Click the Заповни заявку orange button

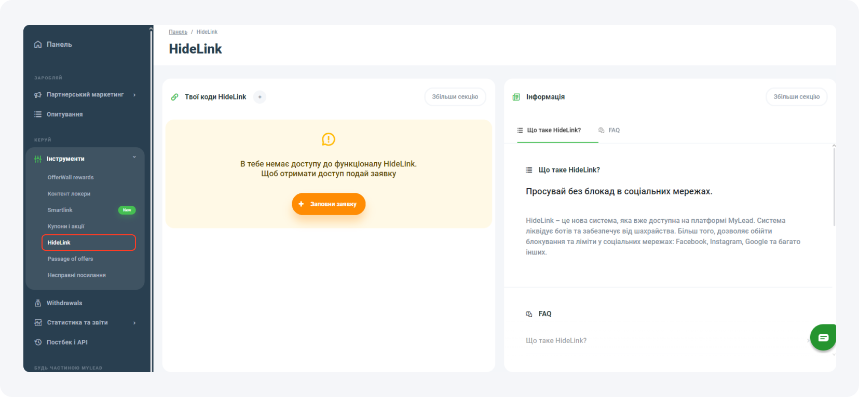[x=329, y=204]
